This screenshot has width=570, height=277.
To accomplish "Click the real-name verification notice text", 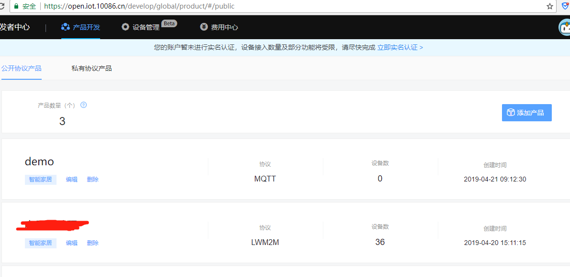I will (x=264, y=47).
